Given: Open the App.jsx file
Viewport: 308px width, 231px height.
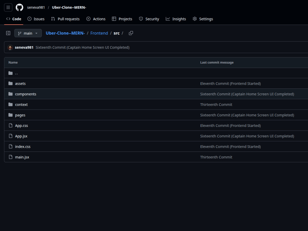Looking at the screenshot, I should (21, 136).
